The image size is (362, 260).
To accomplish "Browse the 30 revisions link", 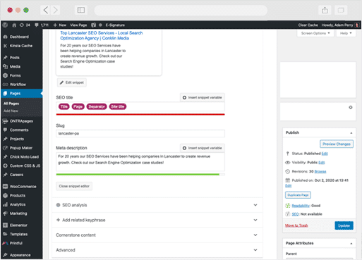I will tap(320, 171).
